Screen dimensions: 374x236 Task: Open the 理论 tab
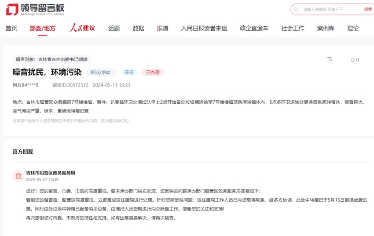pyautogui.click(x=352, y=29)
